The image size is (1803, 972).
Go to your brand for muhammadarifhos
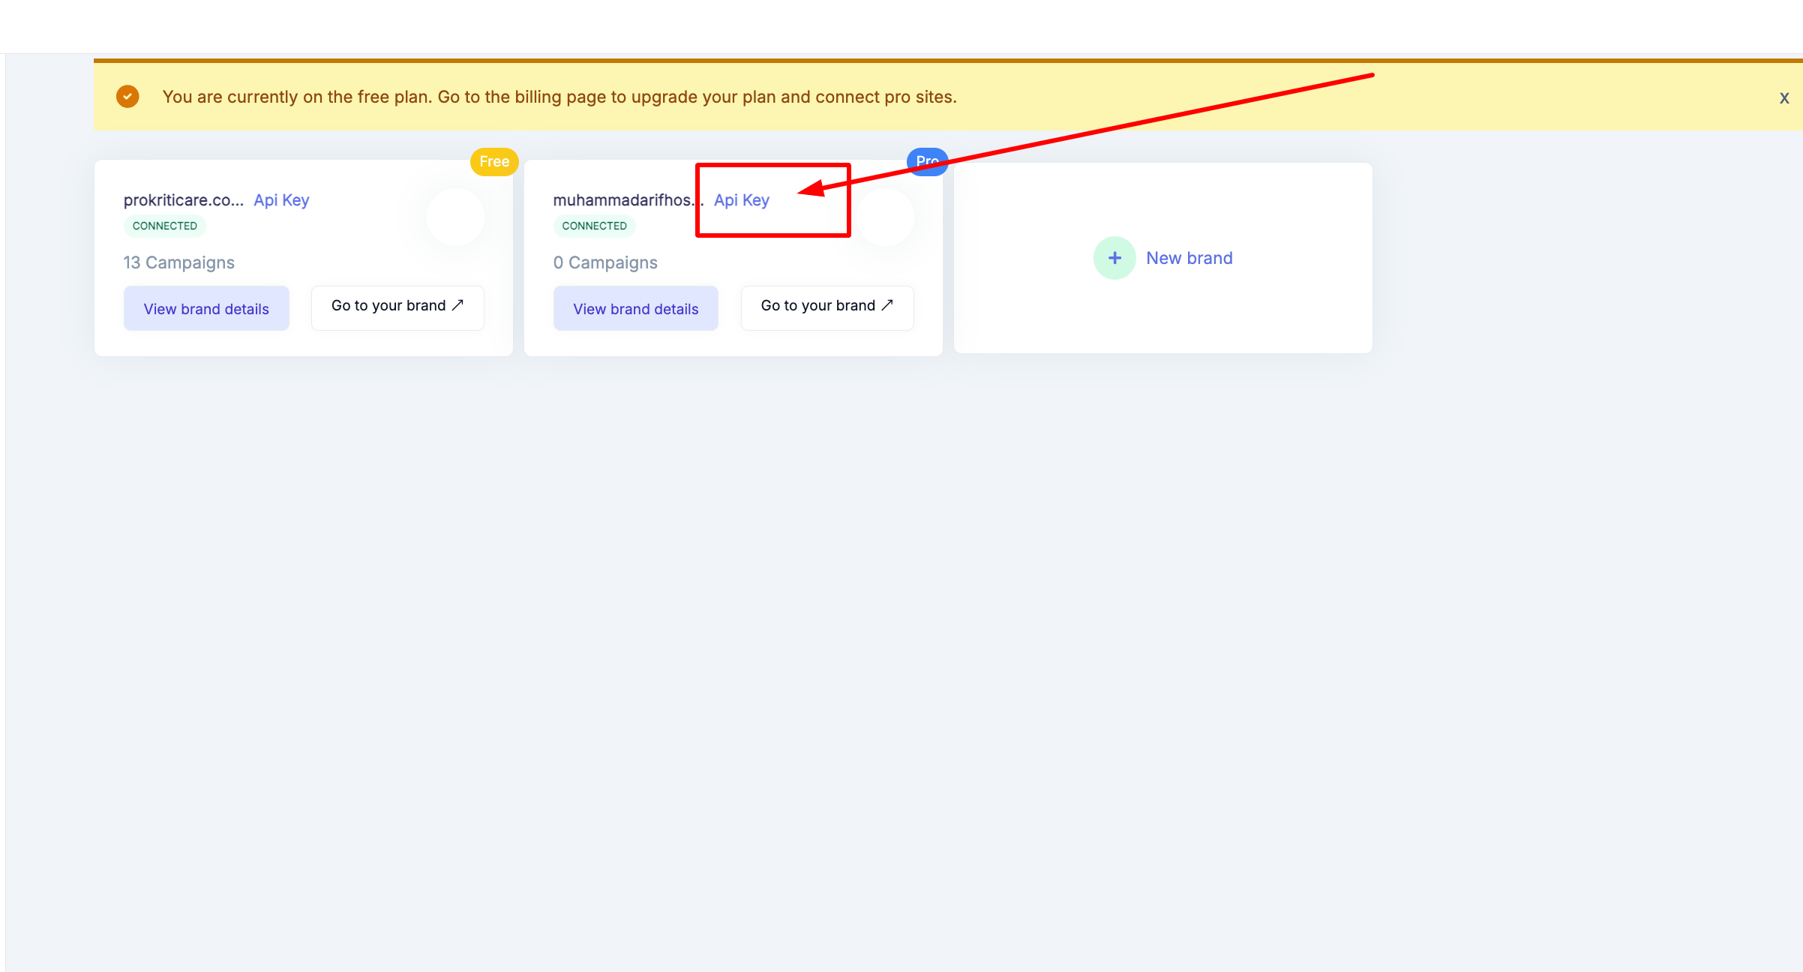[x=826, y=306]
